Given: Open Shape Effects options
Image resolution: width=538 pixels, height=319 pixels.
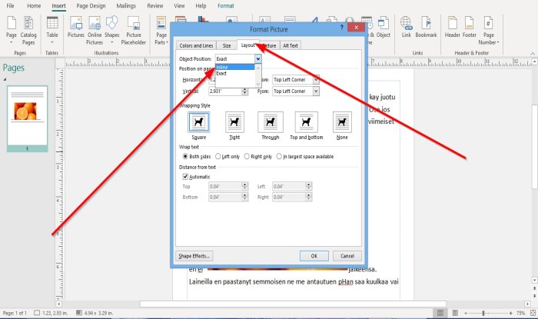Looking at the screenshot, I should coord(194,256).
